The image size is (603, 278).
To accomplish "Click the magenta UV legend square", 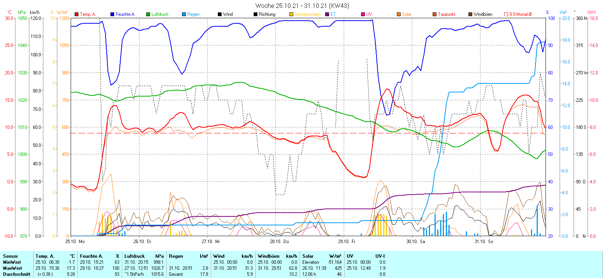I will click(x=363, y=14).
